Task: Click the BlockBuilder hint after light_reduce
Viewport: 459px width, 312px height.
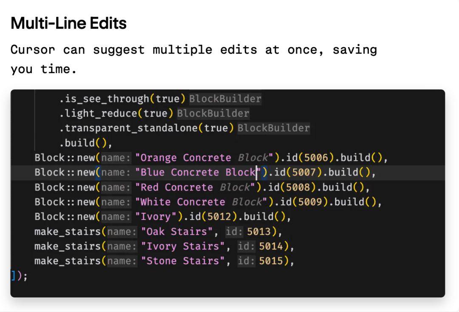Action: (x=213, y=113)
